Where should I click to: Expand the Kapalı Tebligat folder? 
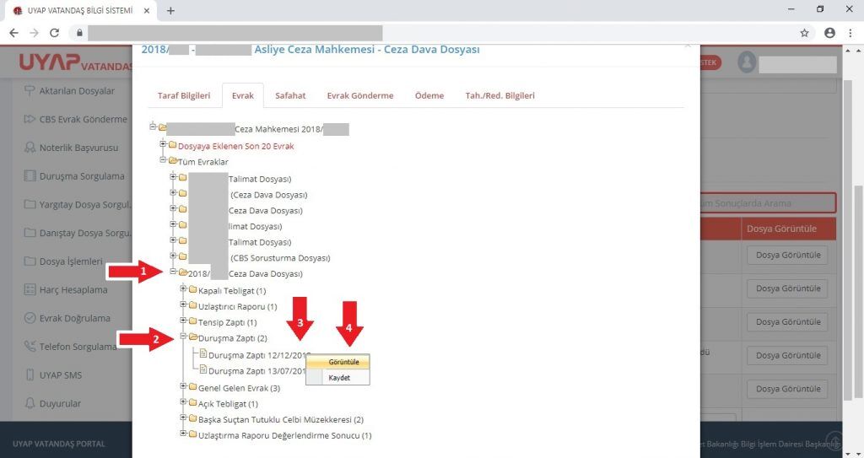coord(183,290)
